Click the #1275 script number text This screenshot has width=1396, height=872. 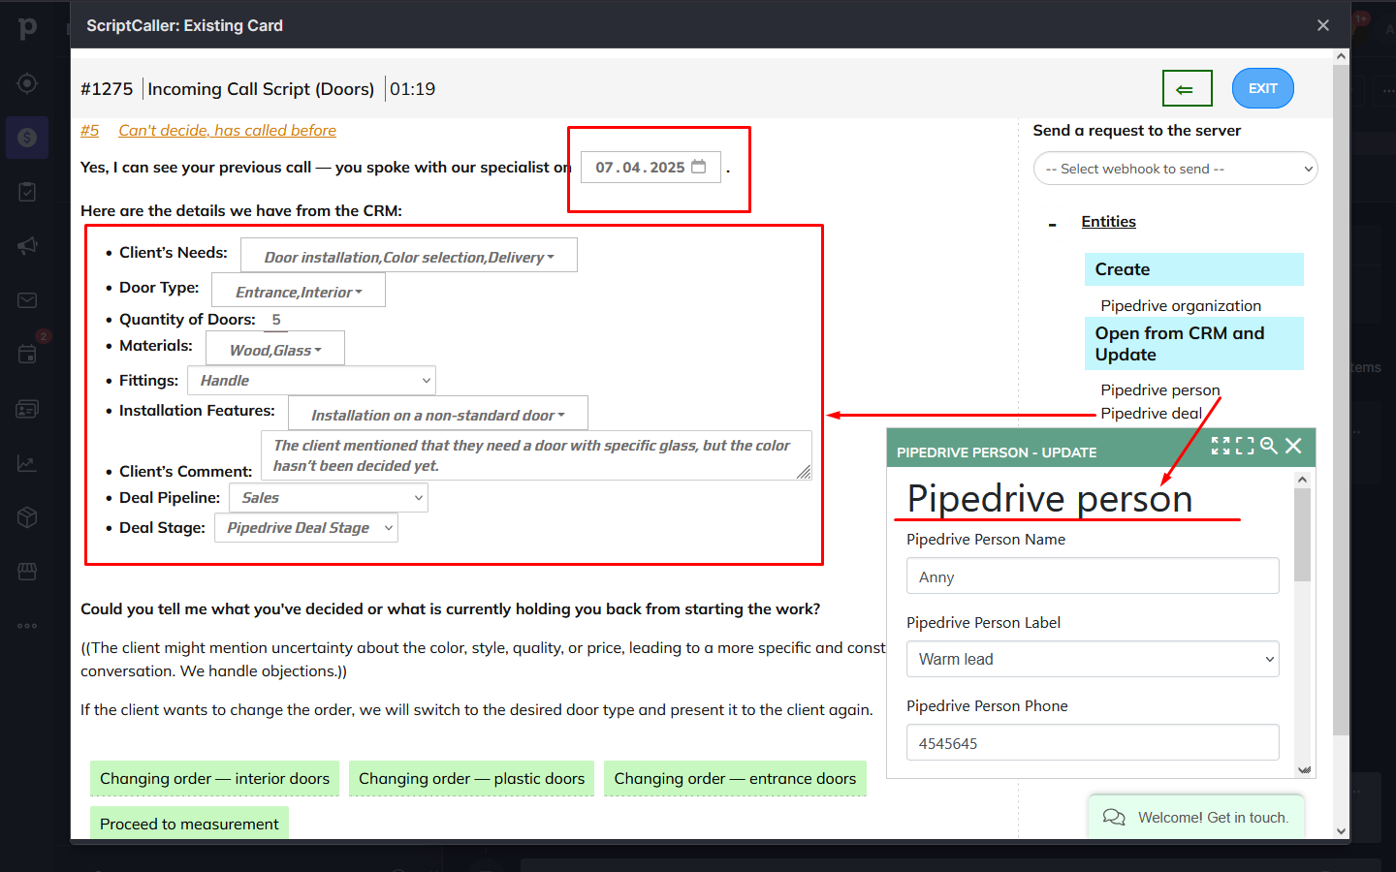(x=107, y=89)
